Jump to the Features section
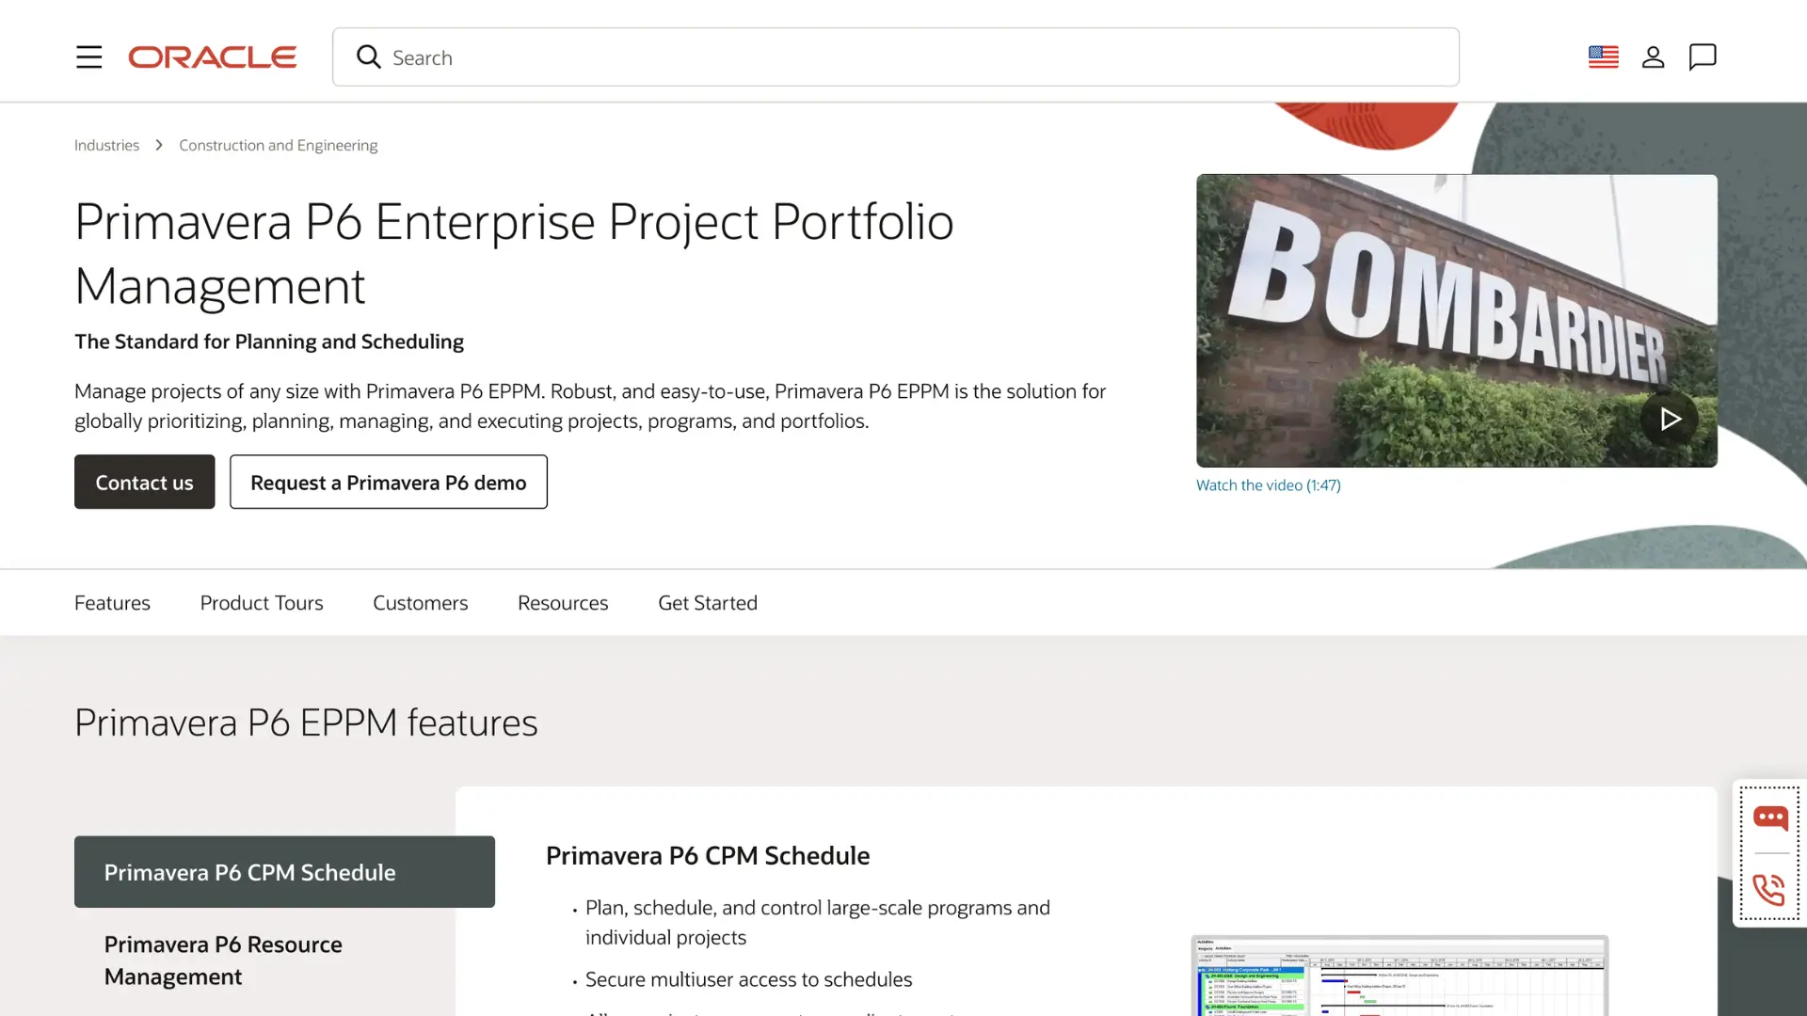1807x1016 pixels. click(x=112, y=603)
